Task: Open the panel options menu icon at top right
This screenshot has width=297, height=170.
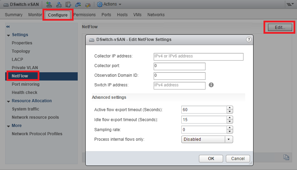Action: point(289,4)
